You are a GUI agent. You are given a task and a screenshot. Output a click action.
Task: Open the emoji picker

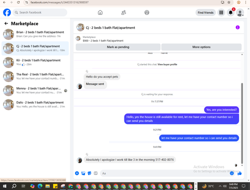pos(231,173)
